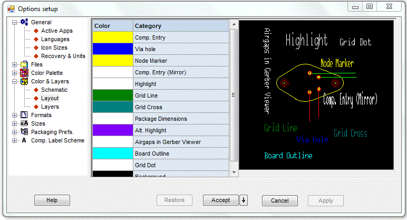Screen dimensions: 407x220
Task: Click the Package Dimensions white swatch
Action: pyautogui.click(x=113, y=119)
